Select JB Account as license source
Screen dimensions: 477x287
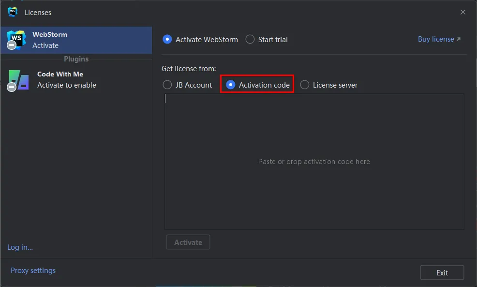167,85
